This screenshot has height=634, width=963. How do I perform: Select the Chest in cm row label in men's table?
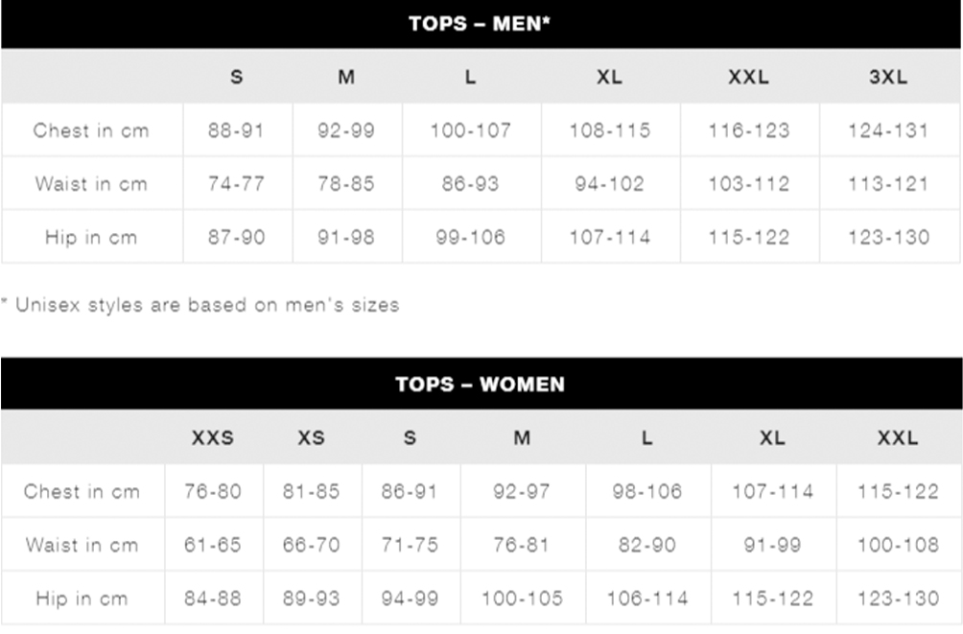[x=91, y=130]
